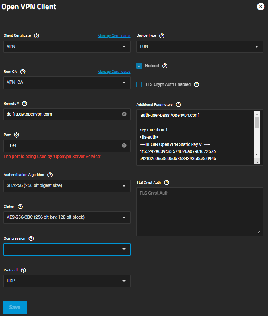Open the Protocol dropdown

[x=67, y=281]
